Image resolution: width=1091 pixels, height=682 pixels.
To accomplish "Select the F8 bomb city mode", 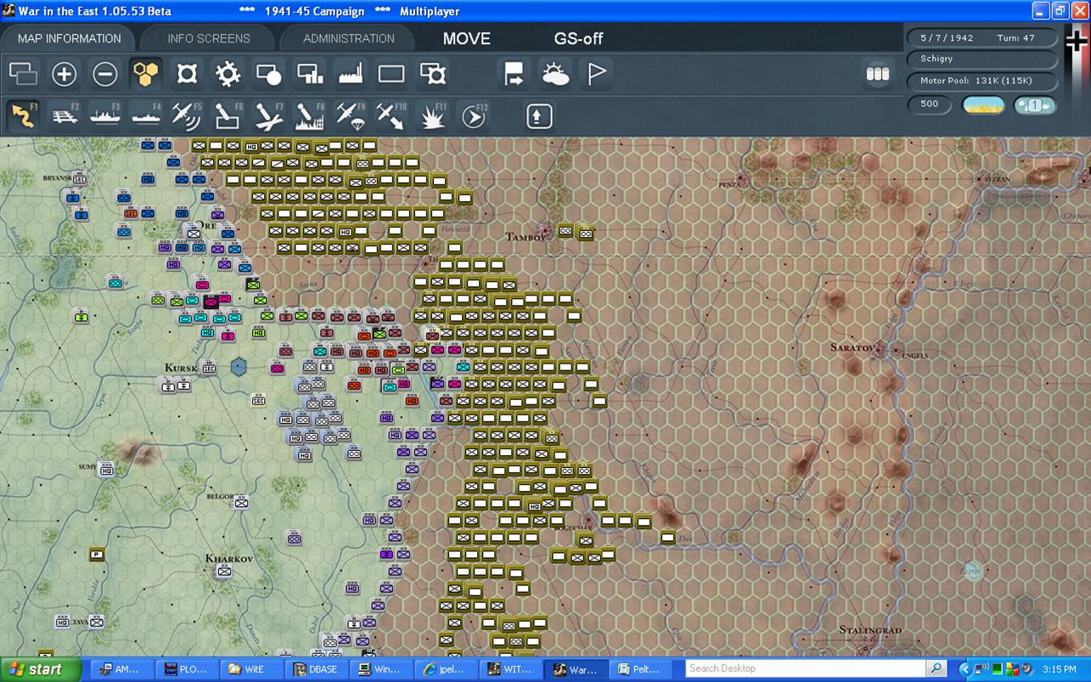I will 310,116.
